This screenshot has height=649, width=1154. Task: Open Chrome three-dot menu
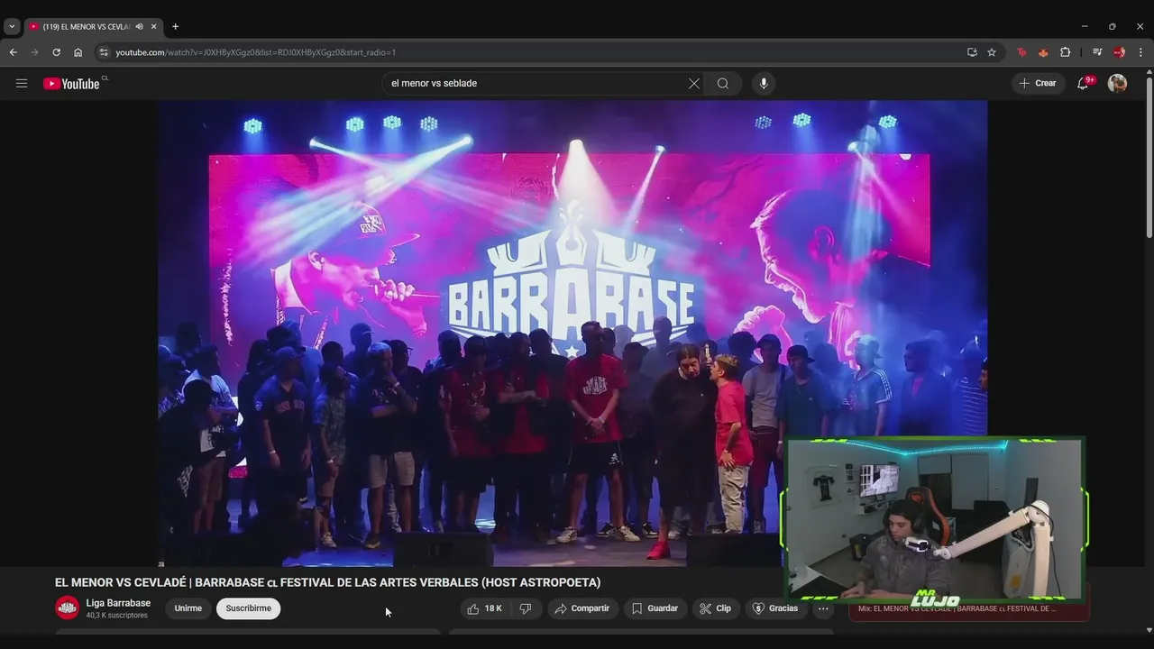[1140, 52]
